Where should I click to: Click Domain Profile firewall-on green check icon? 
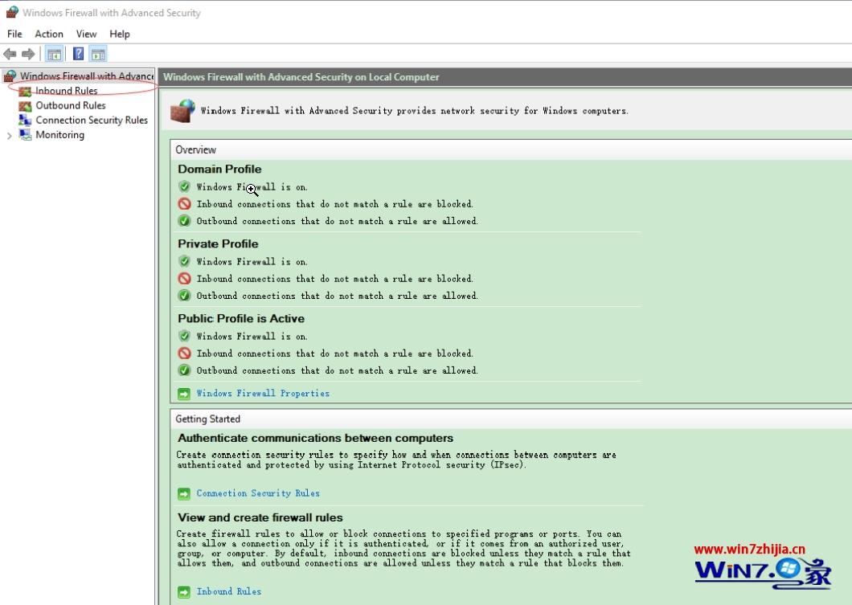(184, 187)
